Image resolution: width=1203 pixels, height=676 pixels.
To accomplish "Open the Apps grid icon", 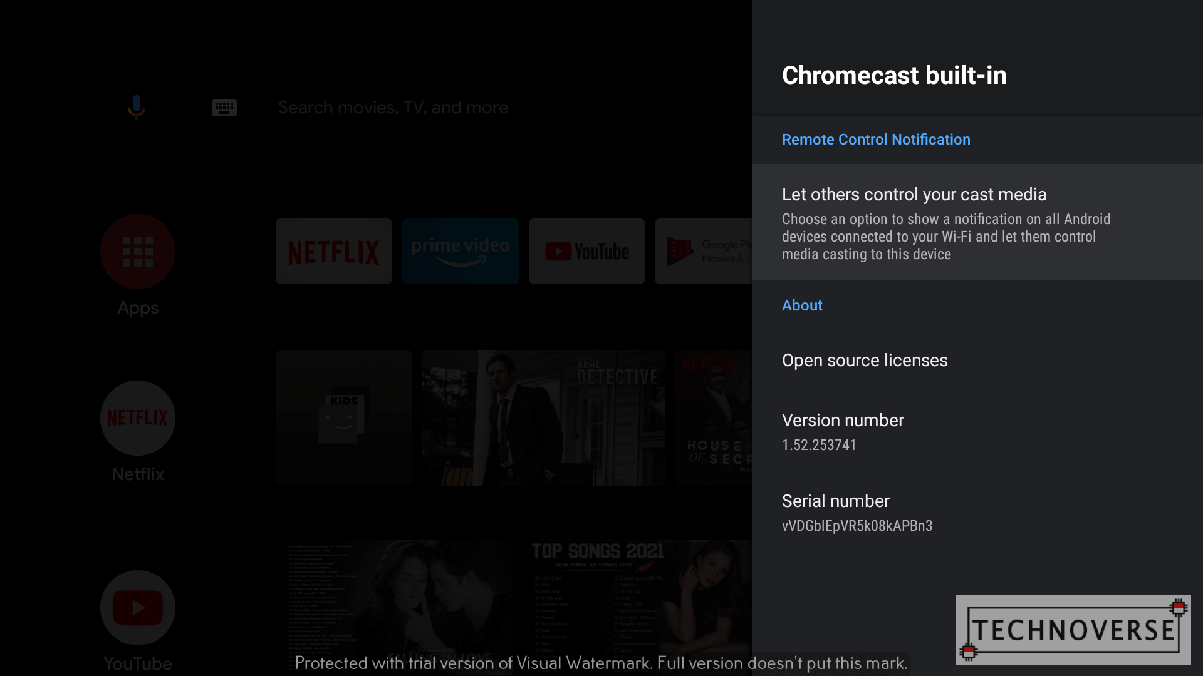I will click(137, 251).
